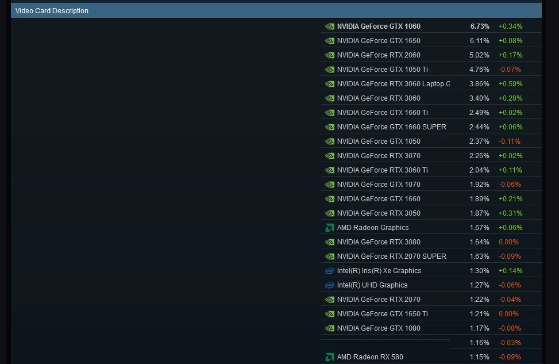The image size is (559, 364).
Task: Select the NVIDIA icon next to RTX 3060 Ti
Action: 330,170
